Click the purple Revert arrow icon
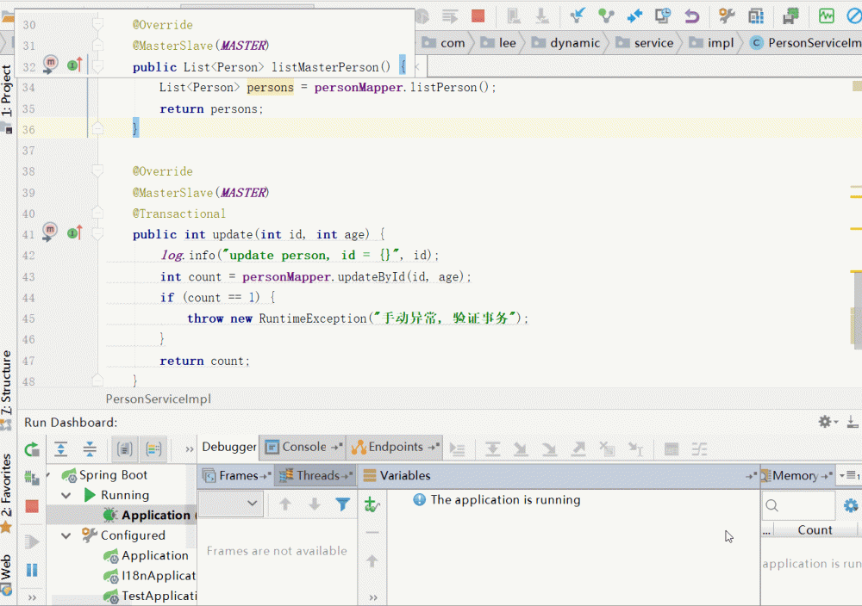This screenshot has width=862, height=606. (x=691, y=15)
